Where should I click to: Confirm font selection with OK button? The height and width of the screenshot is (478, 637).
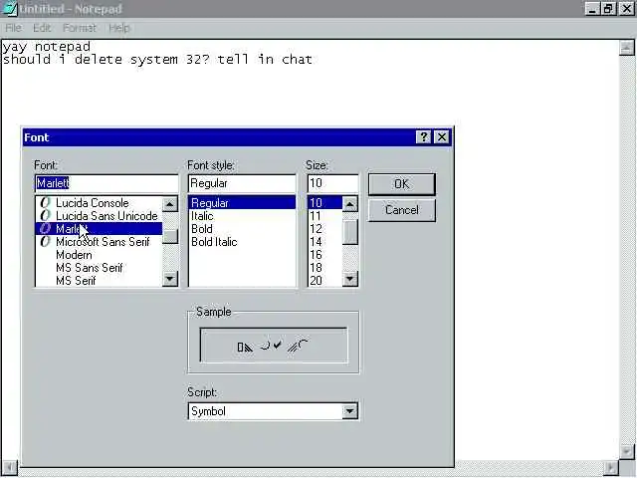(x=402, y=184)
